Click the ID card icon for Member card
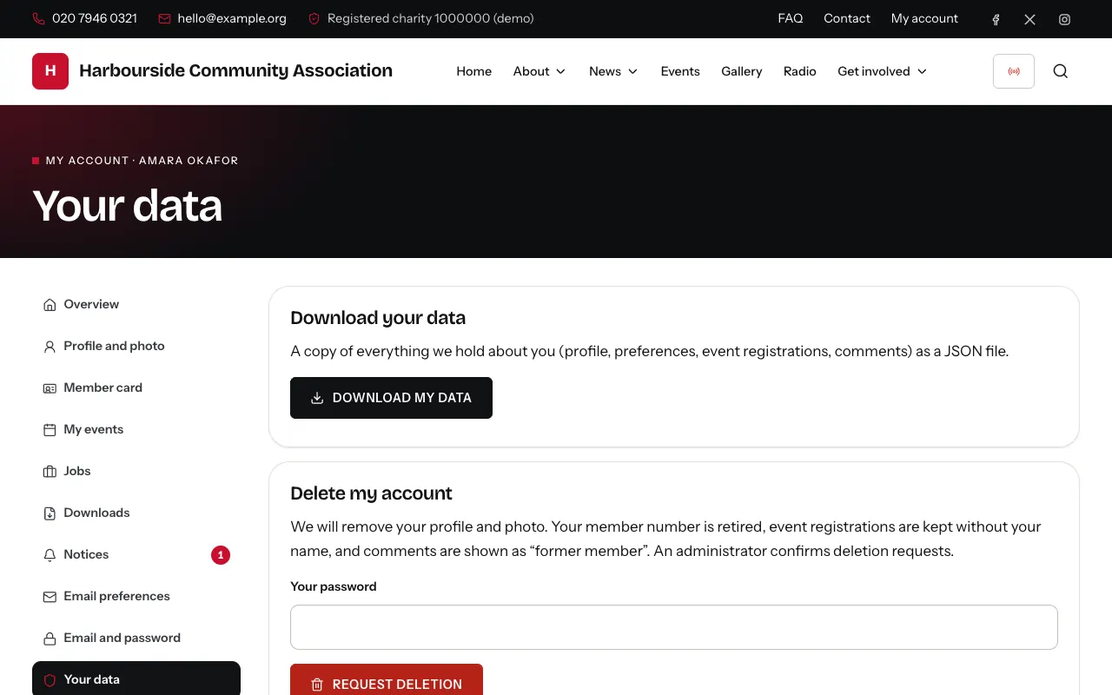 [x=50, y=388]
